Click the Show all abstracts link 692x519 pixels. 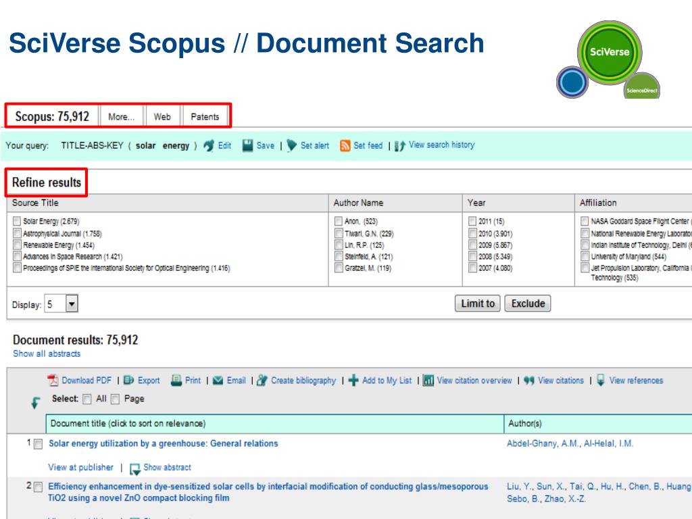click(47, 353)
